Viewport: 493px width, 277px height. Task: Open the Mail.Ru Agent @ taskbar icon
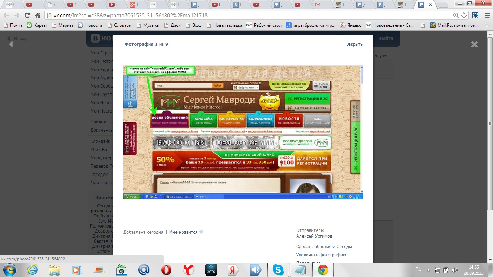click(144, 270)
